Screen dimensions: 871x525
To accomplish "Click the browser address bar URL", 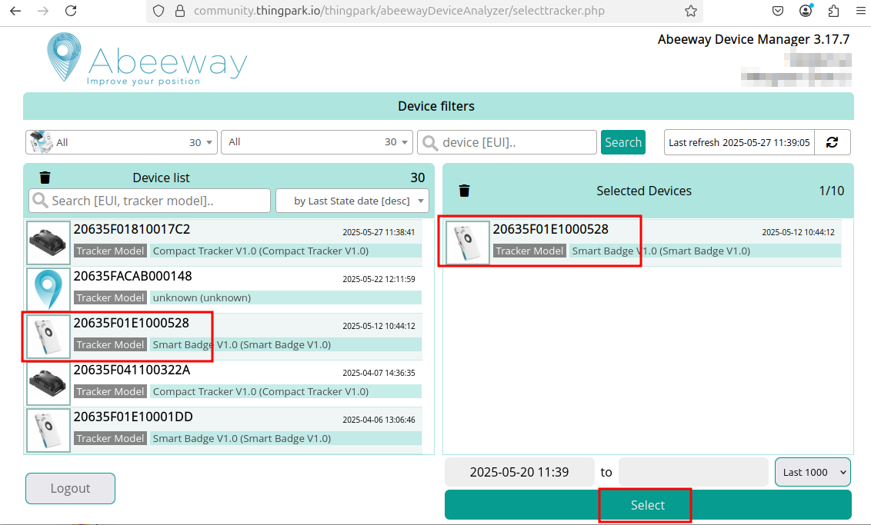I will (x=399, y=11).
